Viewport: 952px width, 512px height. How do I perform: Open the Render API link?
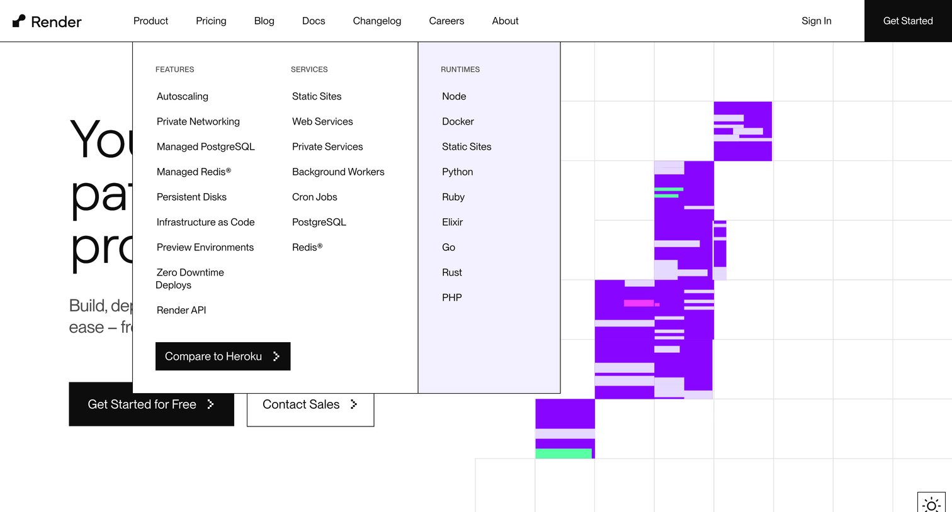pos(181,310)
